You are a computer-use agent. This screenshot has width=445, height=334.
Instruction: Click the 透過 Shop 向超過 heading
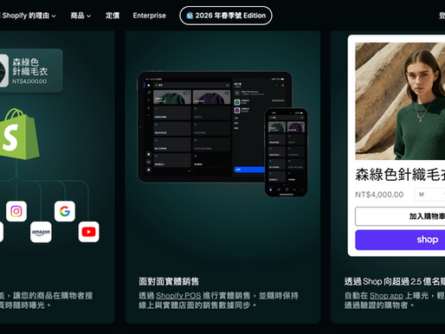[395, 281]
